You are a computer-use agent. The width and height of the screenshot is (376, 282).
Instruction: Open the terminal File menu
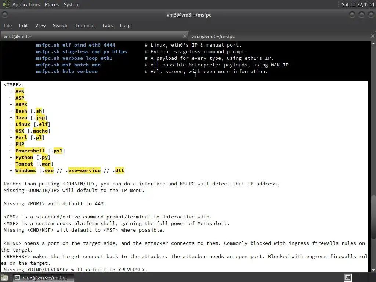point(8,25)
